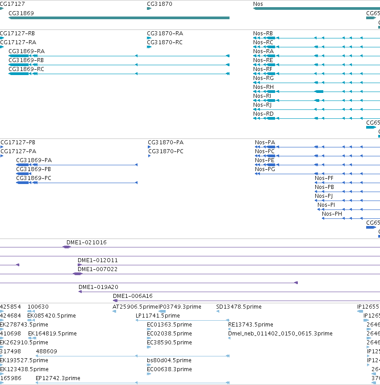Click the IP03749.3prime EST label
The image size is (380, 385).
pos(180,307)
